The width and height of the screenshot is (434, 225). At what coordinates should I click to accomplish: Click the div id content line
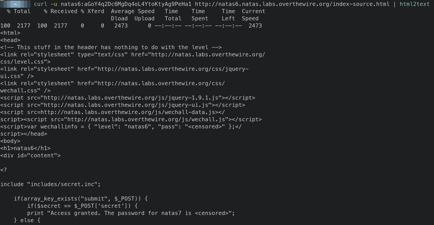coord(30,155)
